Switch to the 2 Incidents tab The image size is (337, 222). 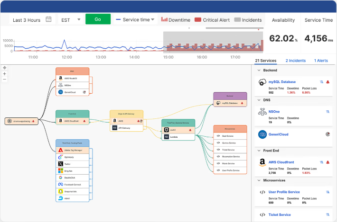pos(296,61)
